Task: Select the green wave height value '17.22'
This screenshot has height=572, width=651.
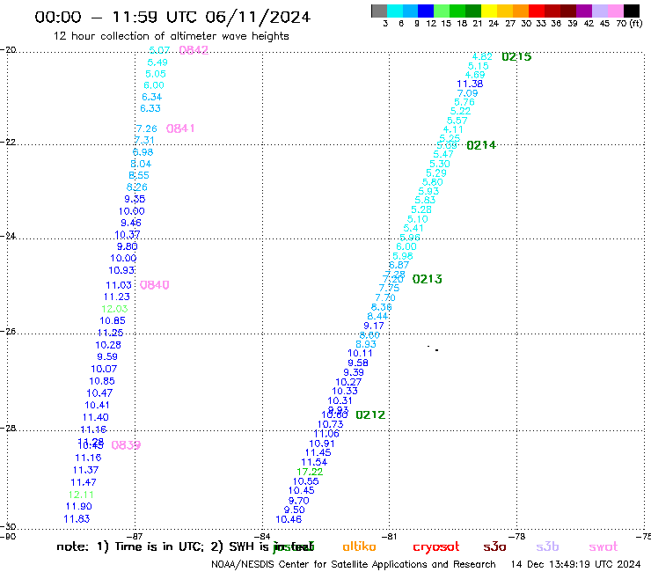Action: (x=310, y=472)
